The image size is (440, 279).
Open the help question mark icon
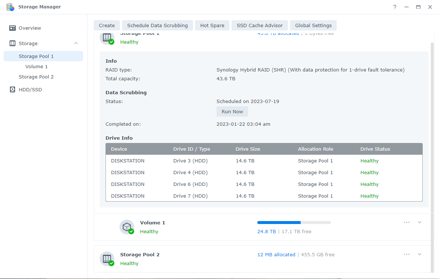pos(394,7)
